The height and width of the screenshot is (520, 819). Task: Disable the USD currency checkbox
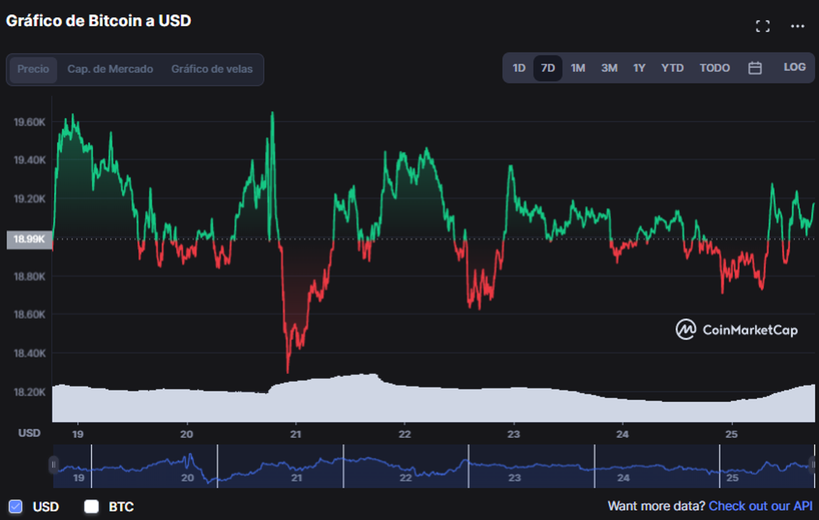click(x=15, y=507)
